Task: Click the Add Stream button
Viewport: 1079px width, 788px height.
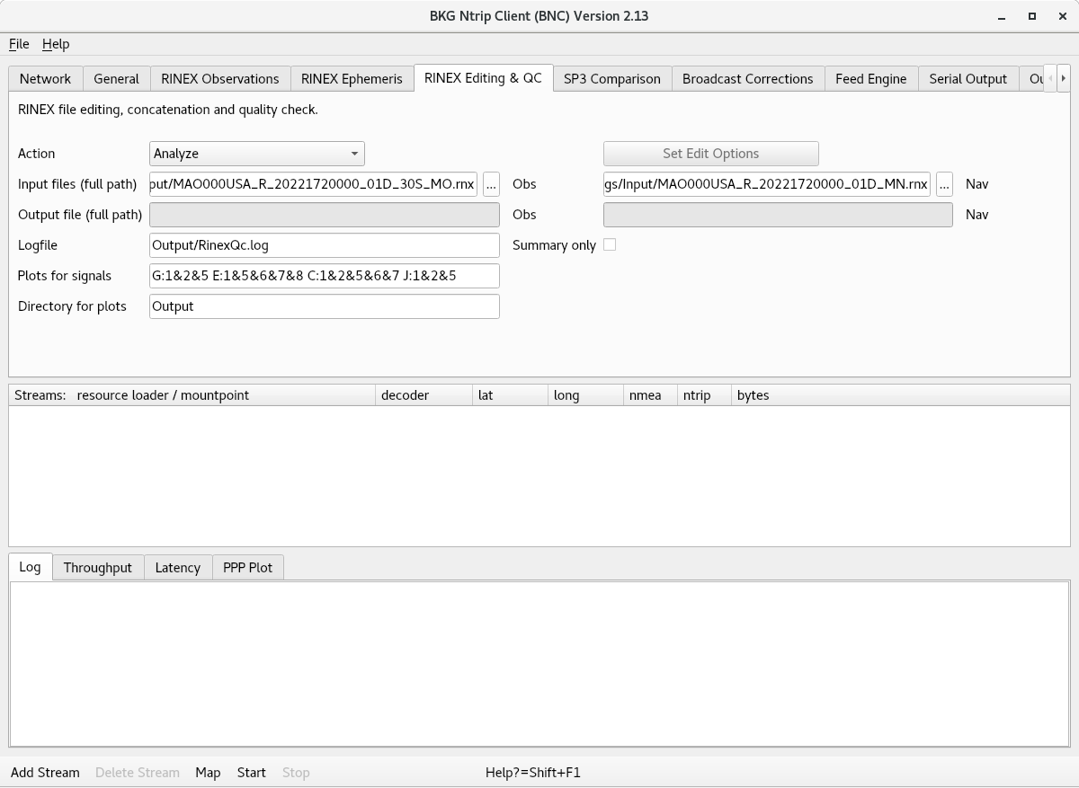Action: [45, 773]
